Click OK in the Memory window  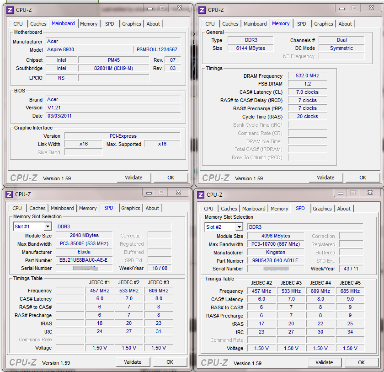(363, 178)
